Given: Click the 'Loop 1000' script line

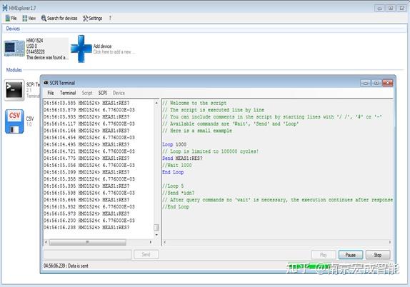Looking at the screenshot, I should point(174,144).
